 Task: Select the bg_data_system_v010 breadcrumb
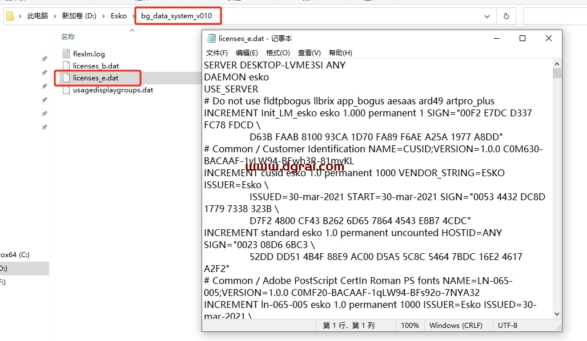176,16
